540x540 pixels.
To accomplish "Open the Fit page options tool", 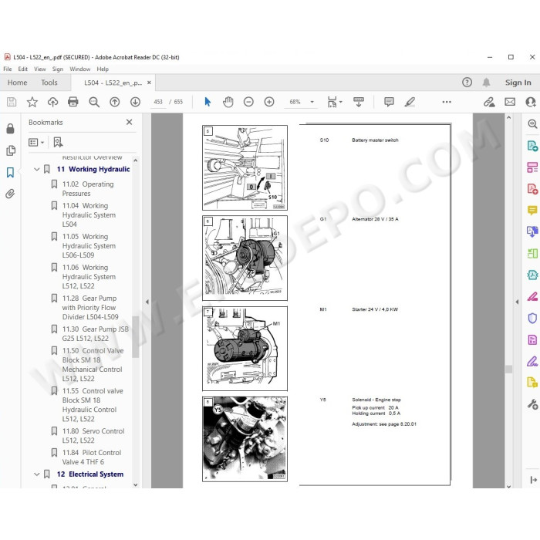I will [x=334, y=102].
